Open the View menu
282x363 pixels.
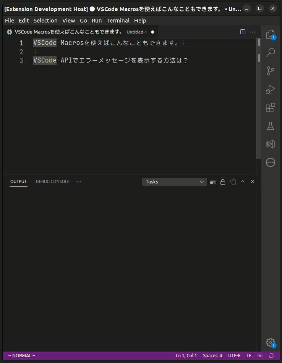(x=69, y=21)
